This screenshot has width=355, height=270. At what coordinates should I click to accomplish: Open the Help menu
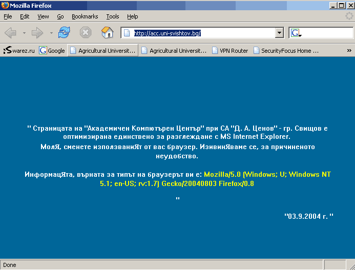tap(133, 16)
